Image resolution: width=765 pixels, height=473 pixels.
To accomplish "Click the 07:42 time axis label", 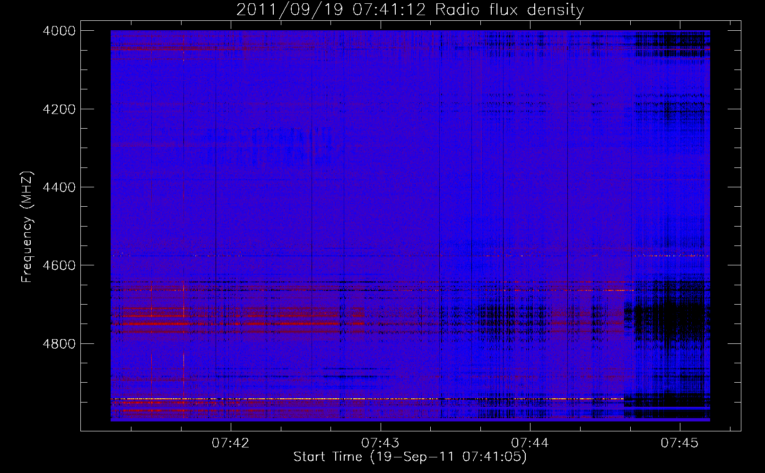I will pyautogui.click(x=230, y=443).
